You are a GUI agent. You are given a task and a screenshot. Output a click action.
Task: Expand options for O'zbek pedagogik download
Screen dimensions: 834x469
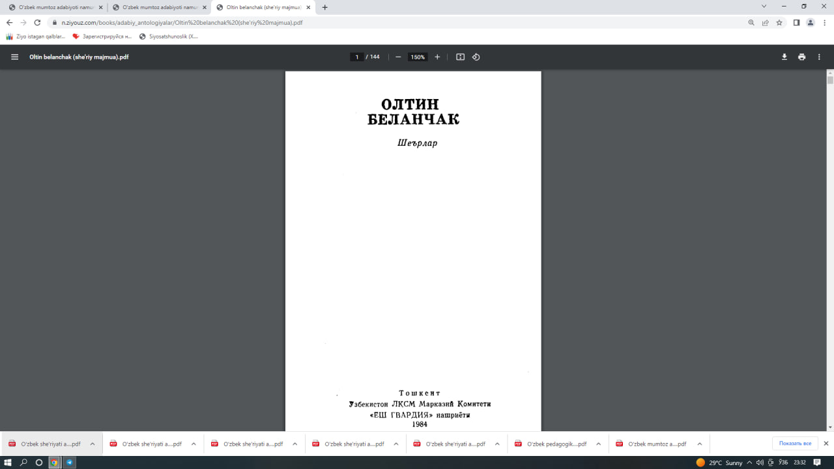click(x=599, y=444)
